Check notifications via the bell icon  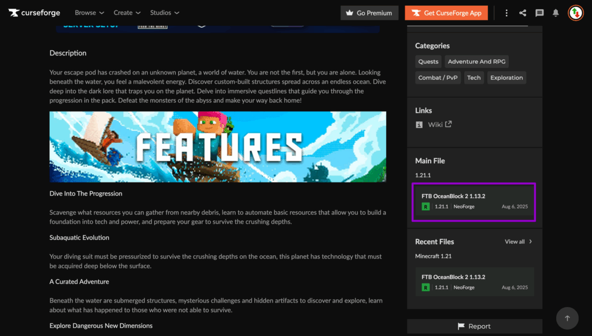556,12
